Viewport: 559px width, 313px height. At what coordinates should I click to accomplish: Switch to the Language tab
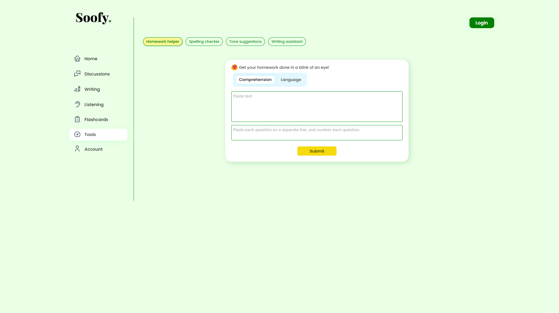pyautogui.click(x=291, y=80)
